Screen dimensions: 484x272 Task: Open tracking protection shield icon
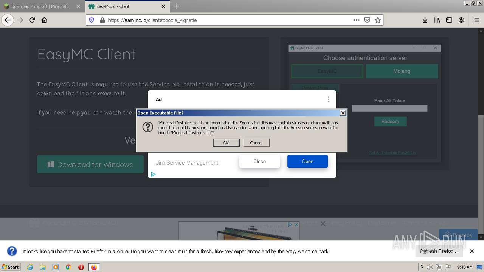[91, 20]
